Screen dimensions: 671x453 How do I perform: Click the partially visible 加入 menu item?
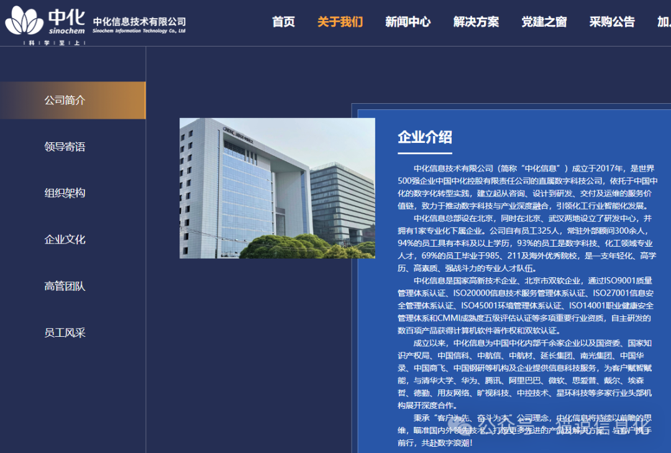663,22
